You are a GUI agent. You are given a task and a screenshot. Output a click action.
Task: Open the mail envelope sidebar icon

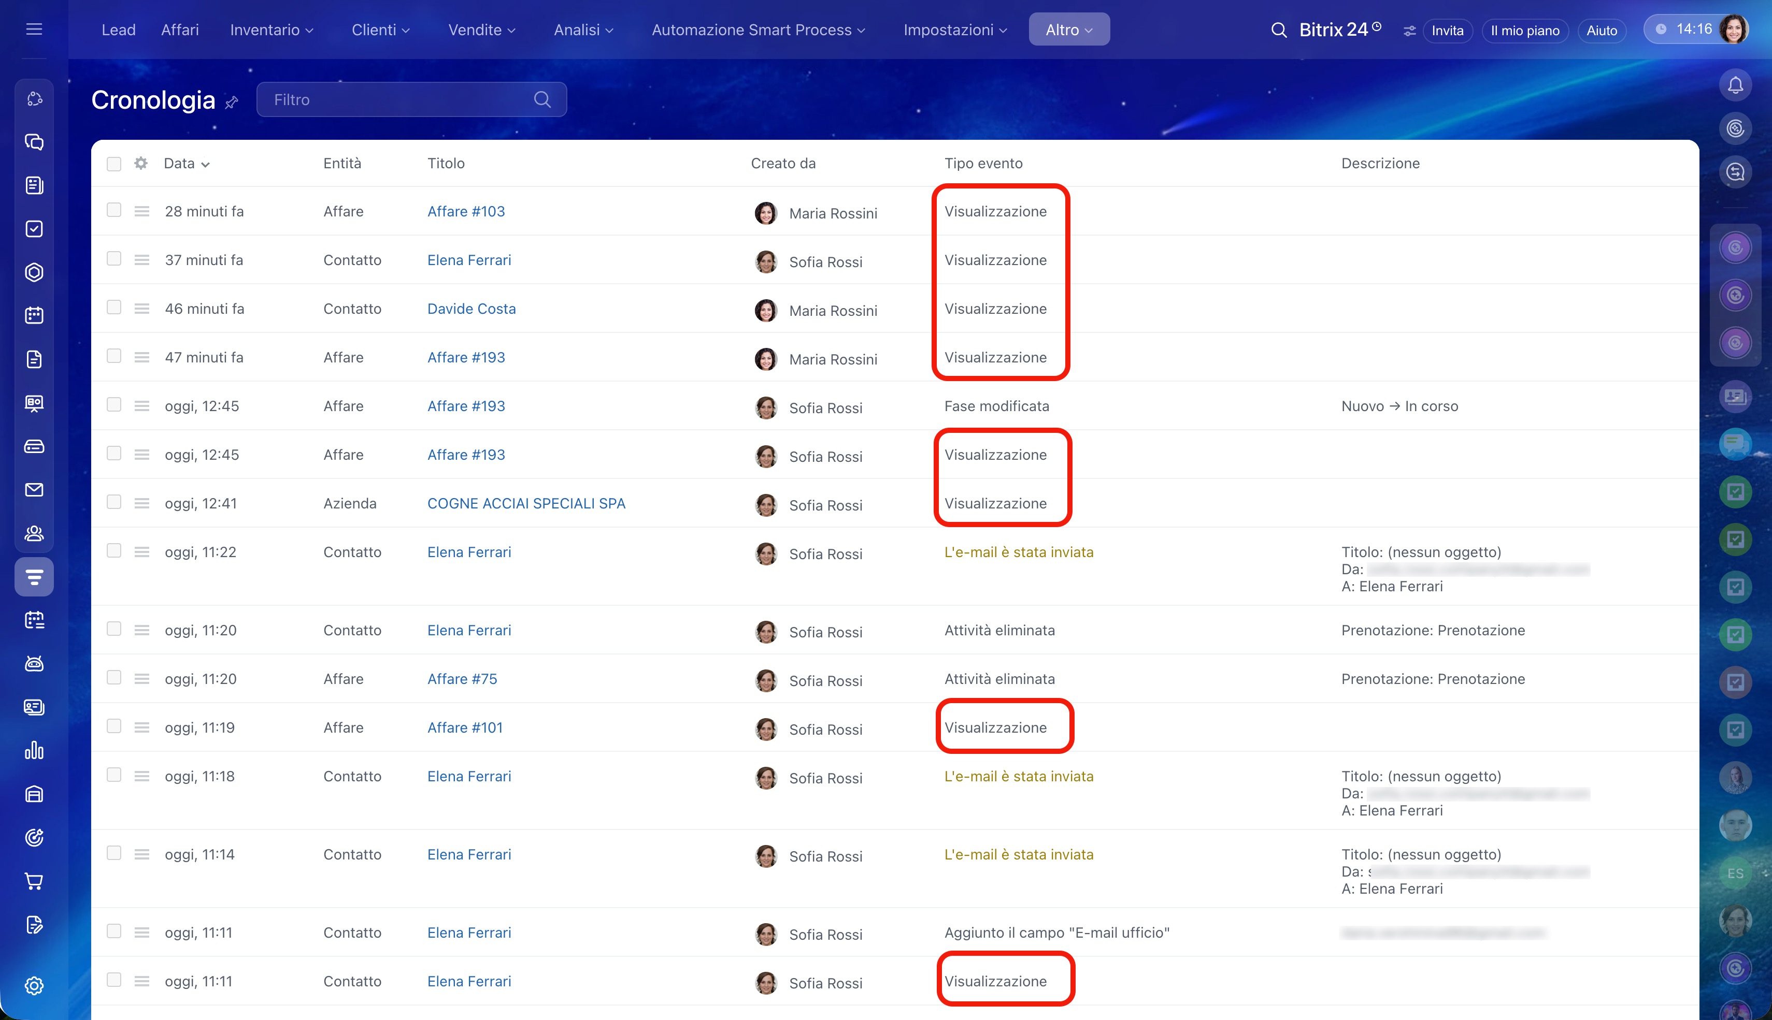34,490
